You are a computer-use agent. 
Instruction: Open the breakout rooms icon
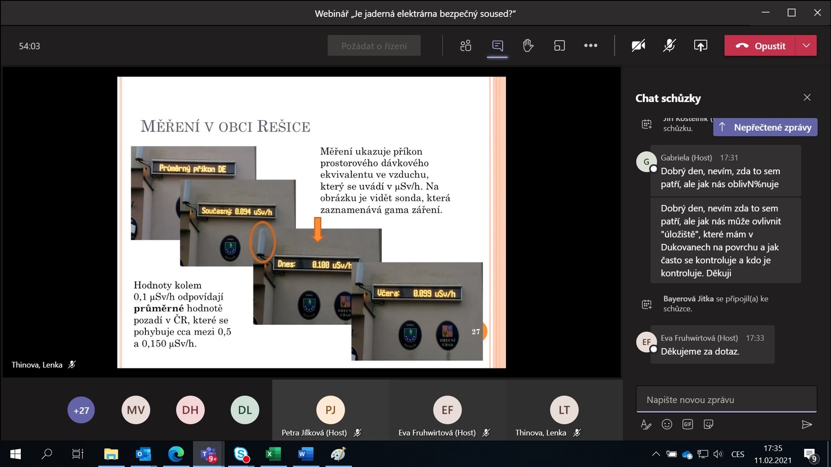(x=559, y=46)
